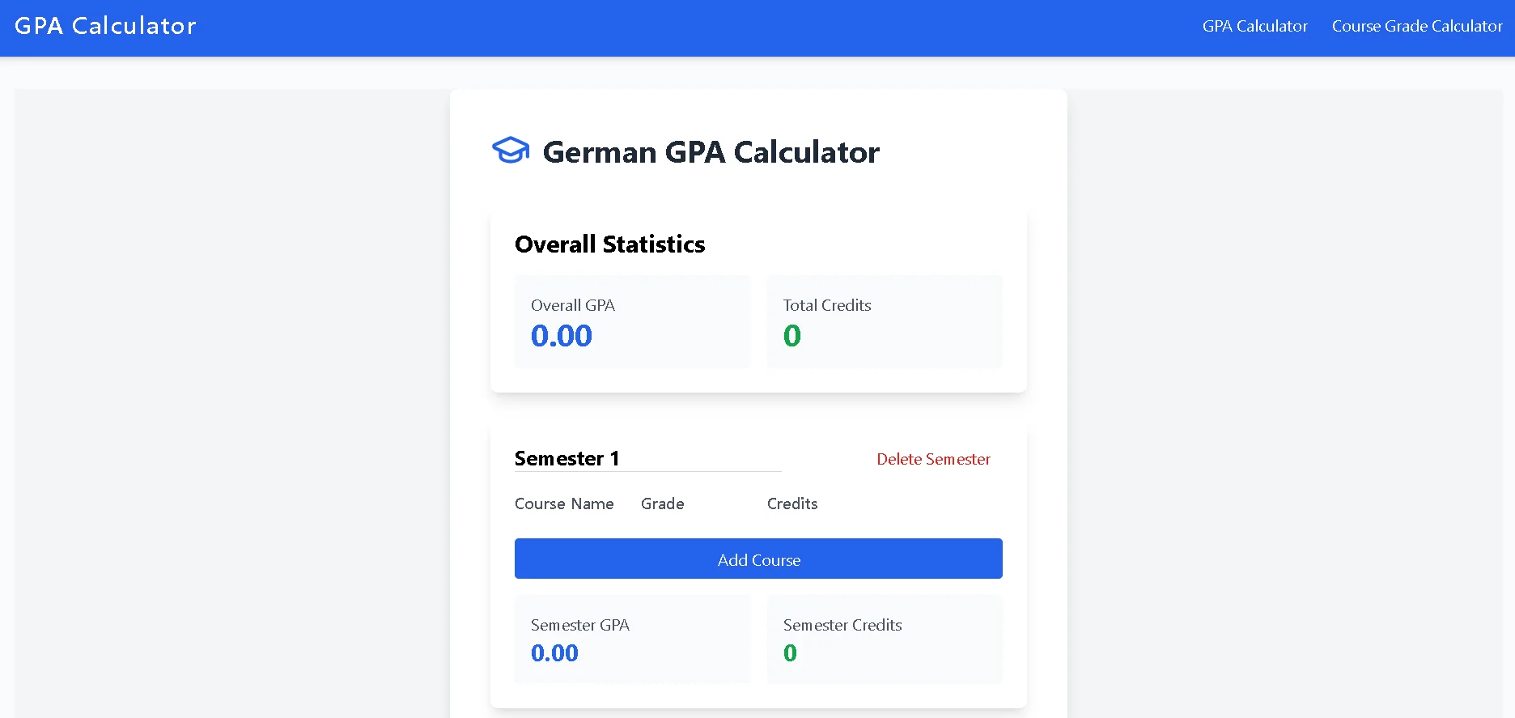Click the Overall GPA label
Image resolution: width=1515 pixels, height=718 pixels.
572,305
